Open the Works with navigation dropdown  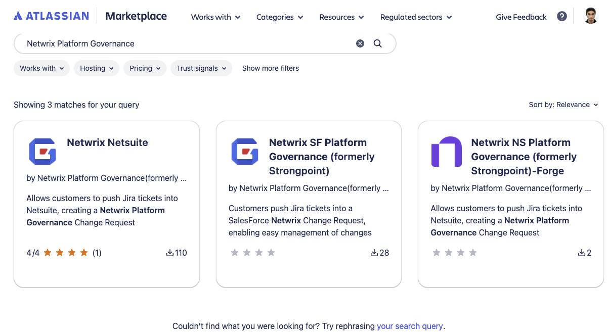click(x=215, y=17)
